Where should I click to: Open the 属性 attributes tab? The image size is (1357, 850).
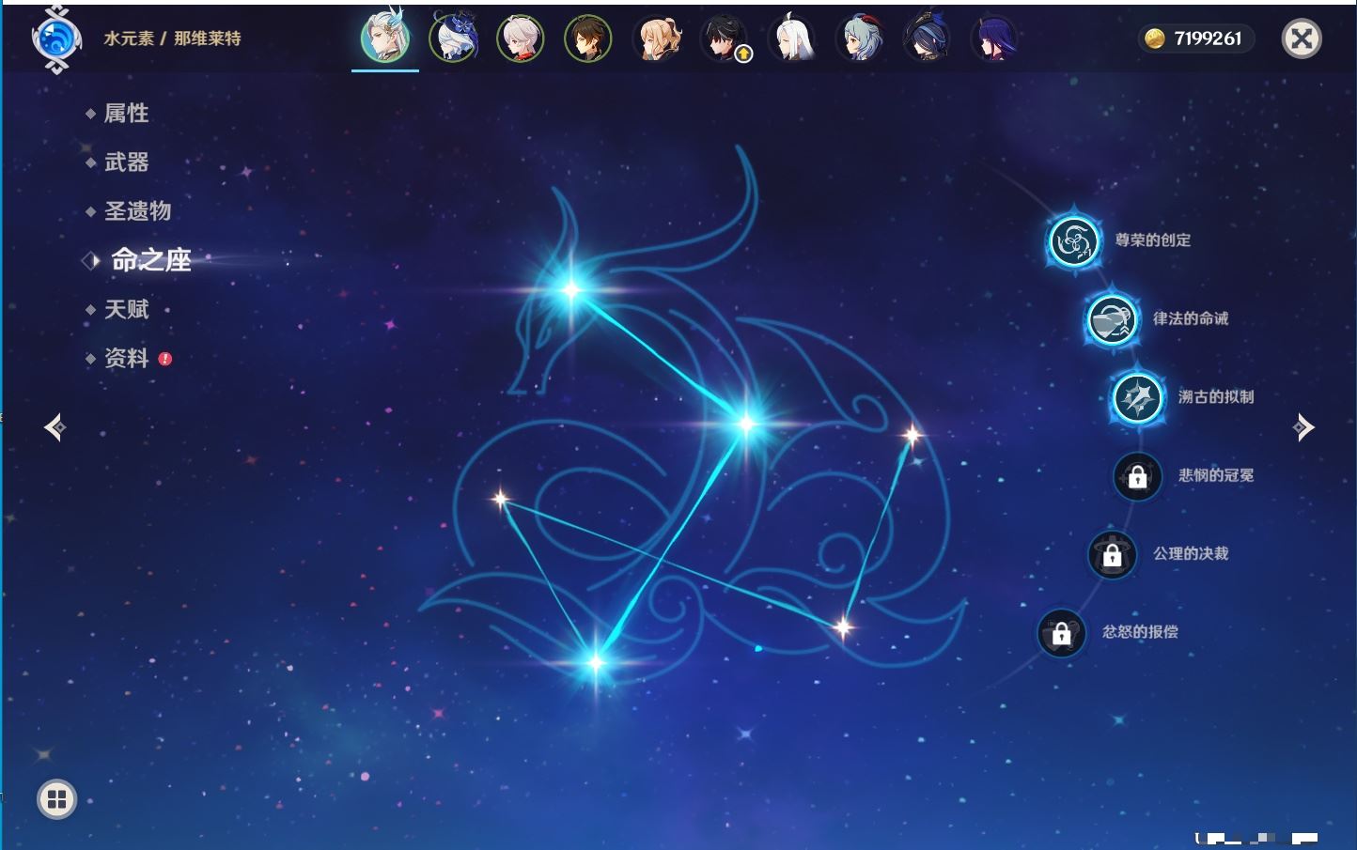point(126,114)
